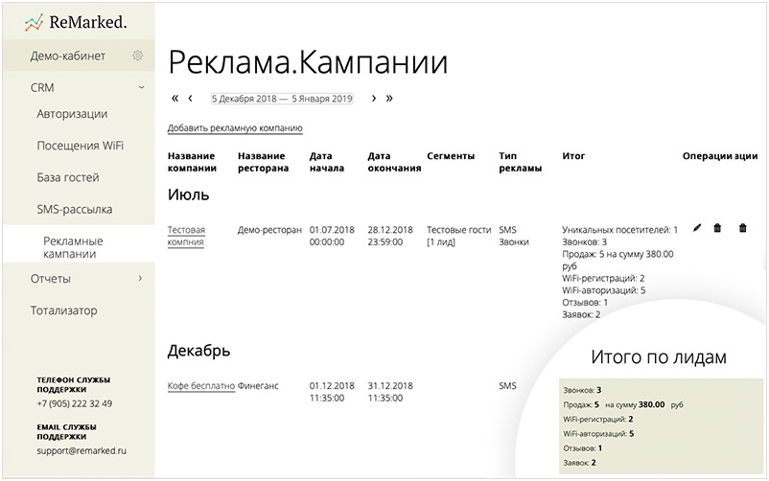This screenshot has height=481, width=769.
Task: Click the trash icon beside the pencil
Action: (717, 228)
